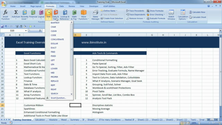Save workbook via Quick Access toolbar

2,26
